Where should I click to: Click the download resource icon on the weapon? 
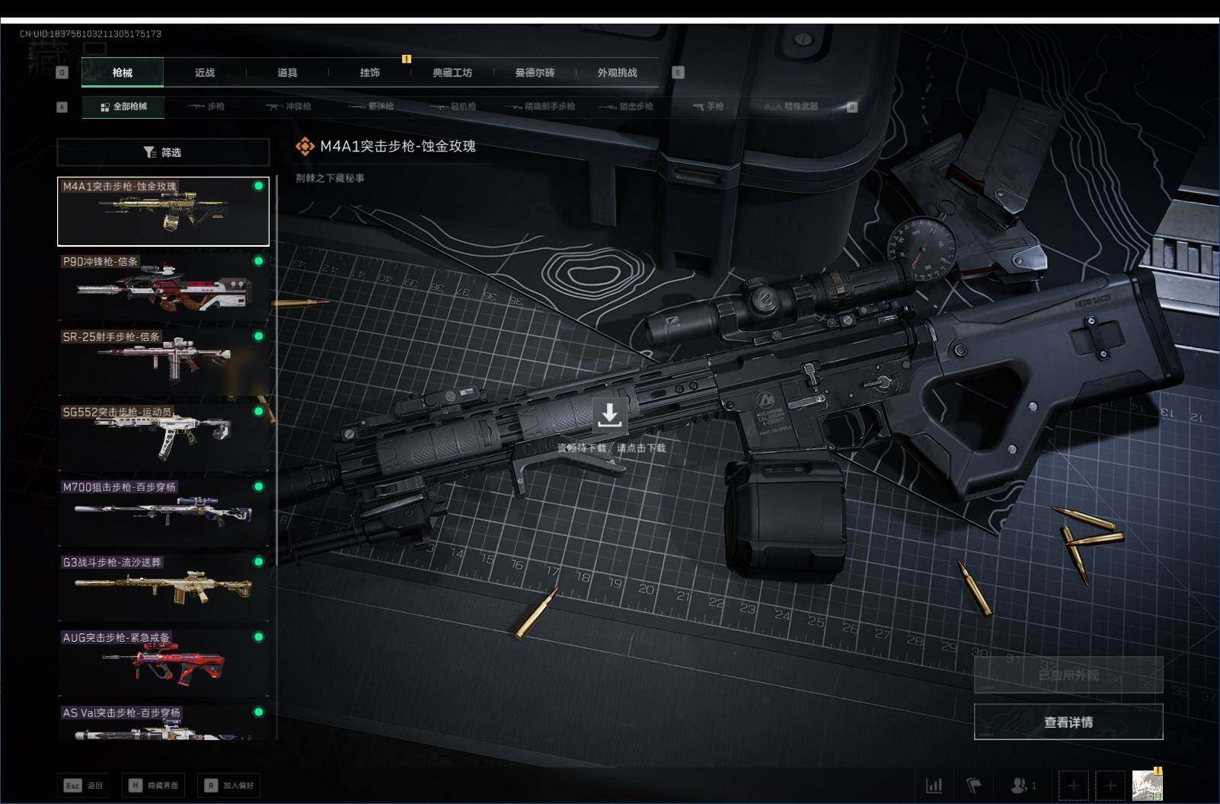(x=609, y=416)
